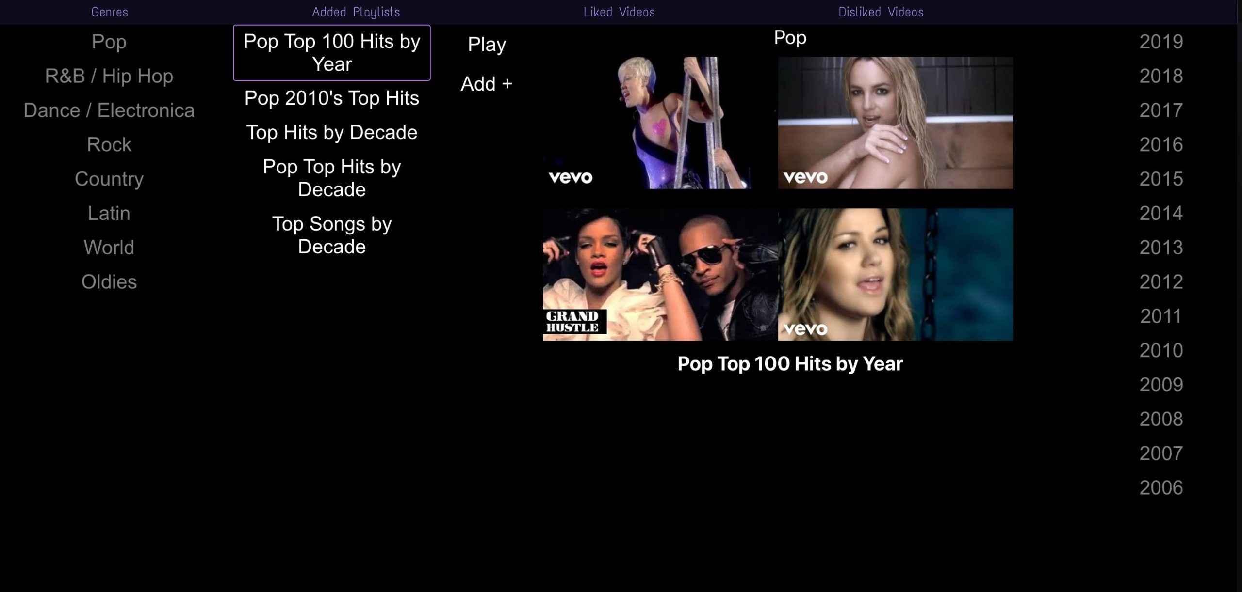The height and width of the screenshot is (592, 1242).
Task: Open Pop Top Hits by Decade playlist
Action: pyautogui.click(x=332, y=178)
